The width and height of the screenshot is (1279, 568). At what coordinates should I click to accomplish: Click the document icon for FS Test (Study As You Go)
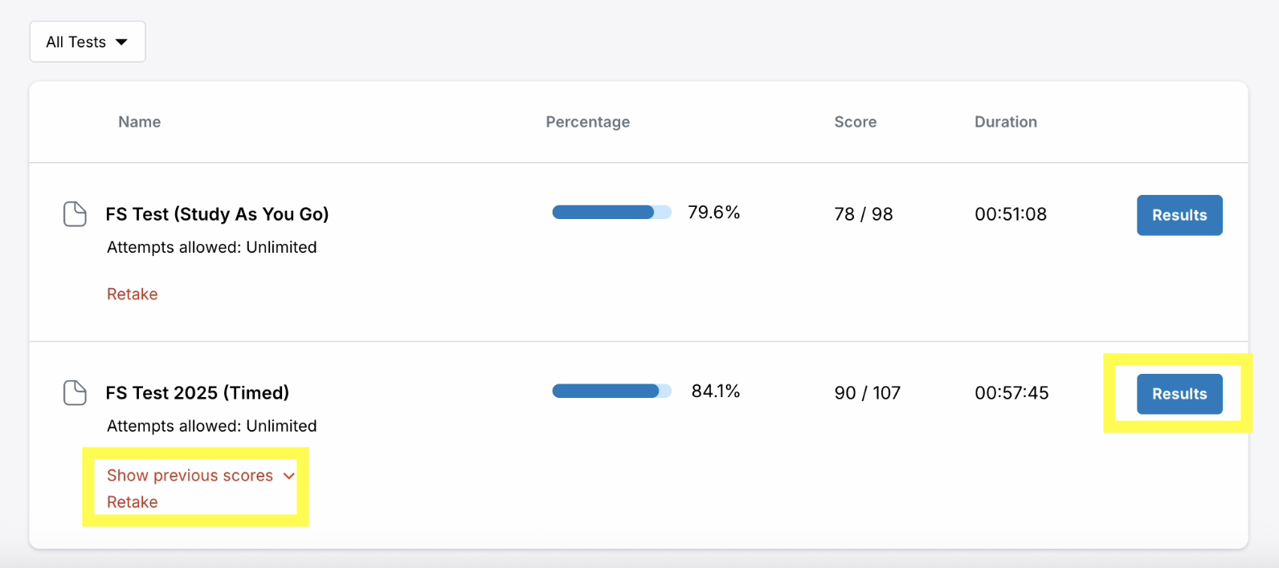[75, 214]
